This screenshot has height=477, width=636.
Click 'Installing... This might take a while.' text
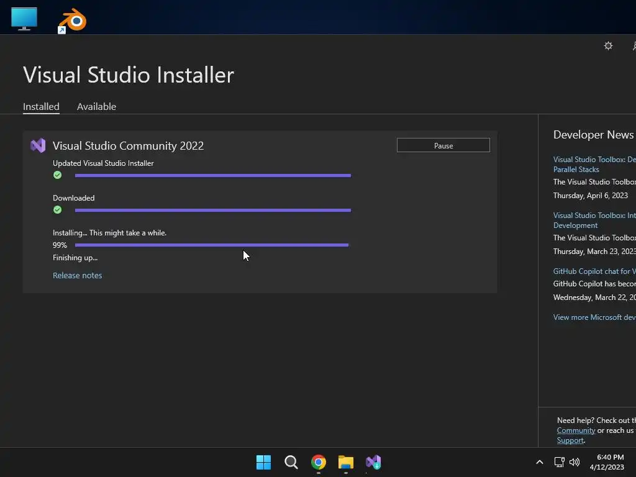[109, 233]
